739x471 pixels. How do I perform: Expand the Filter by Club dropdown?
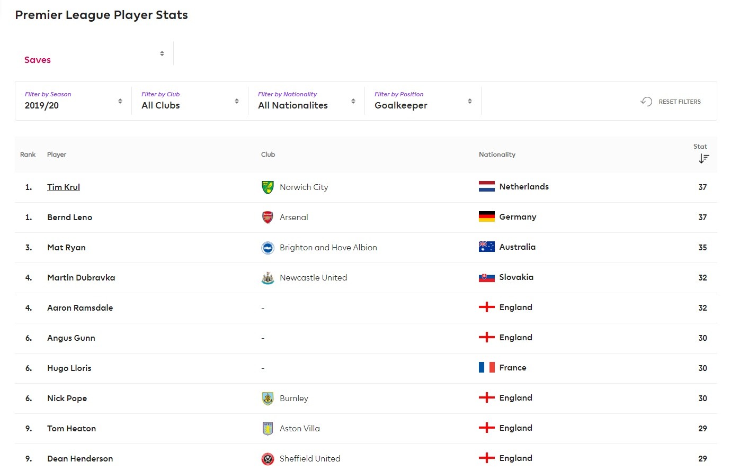pyautogui.click(x=190, y=101)
